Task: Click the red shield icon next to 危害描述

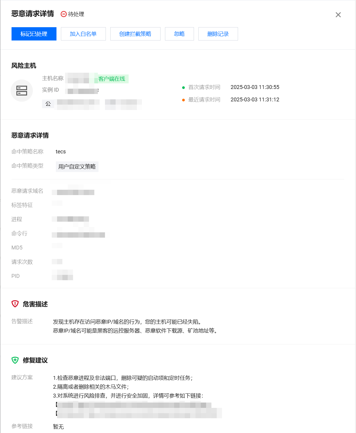Action: (15, 304)
